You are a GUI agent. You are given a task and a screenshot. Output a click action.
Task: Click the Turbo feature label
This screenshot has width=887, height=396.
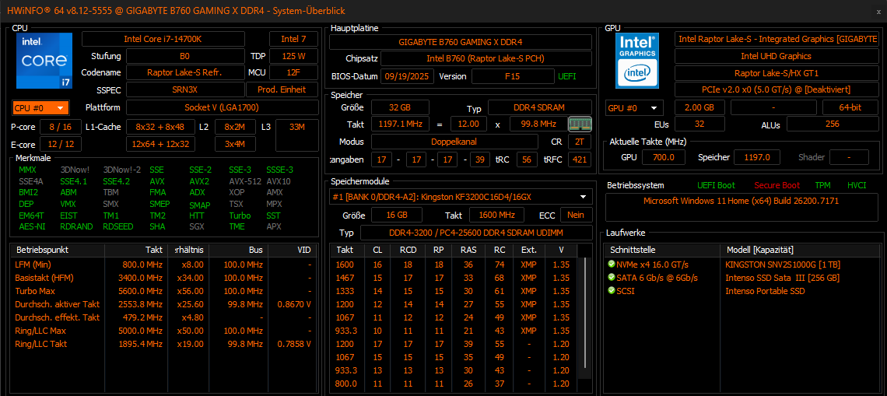(240, 216)
